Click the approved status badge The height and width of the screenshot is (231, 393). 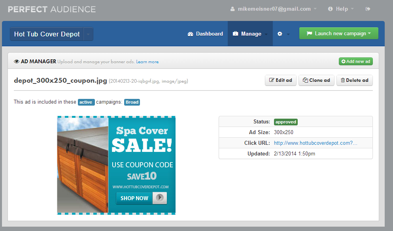(x=286, y=122)
